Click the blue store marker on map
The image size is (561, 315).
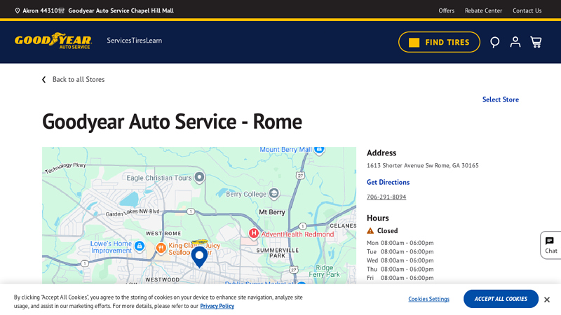(x=199, y=257)
